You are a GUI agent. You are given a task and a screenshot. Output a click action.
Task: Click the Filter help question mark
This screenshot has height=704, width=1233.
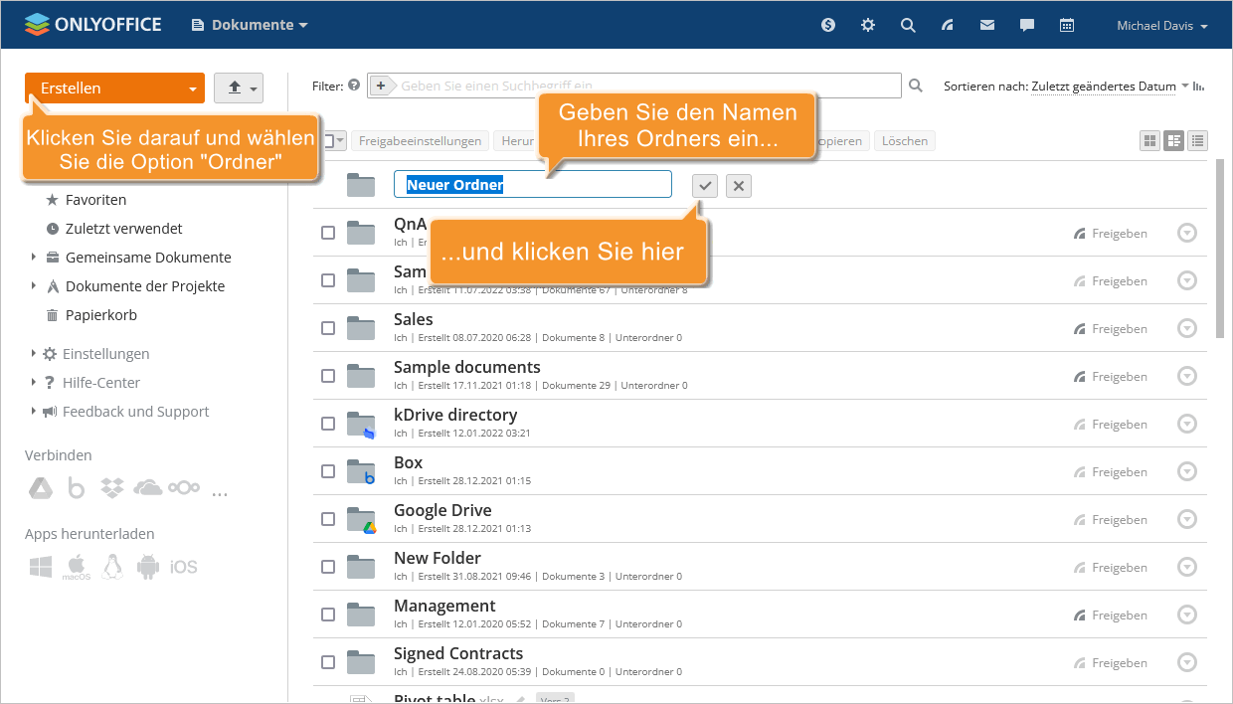[x=354, y=87]
